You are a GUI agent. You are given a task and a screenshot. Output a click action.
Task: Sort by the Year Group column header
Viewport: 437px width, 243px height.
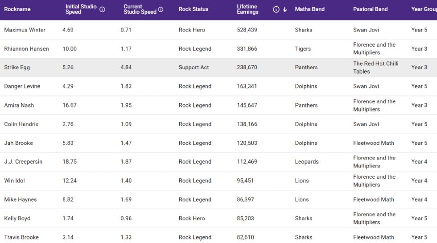pyautogui.click(x=423, y=9)
